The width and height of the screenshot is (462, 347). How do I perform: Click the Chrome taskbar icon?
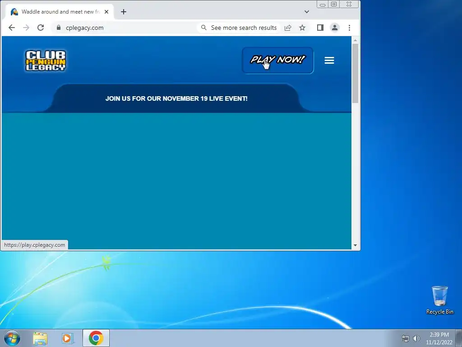click(x=96, y=338)
